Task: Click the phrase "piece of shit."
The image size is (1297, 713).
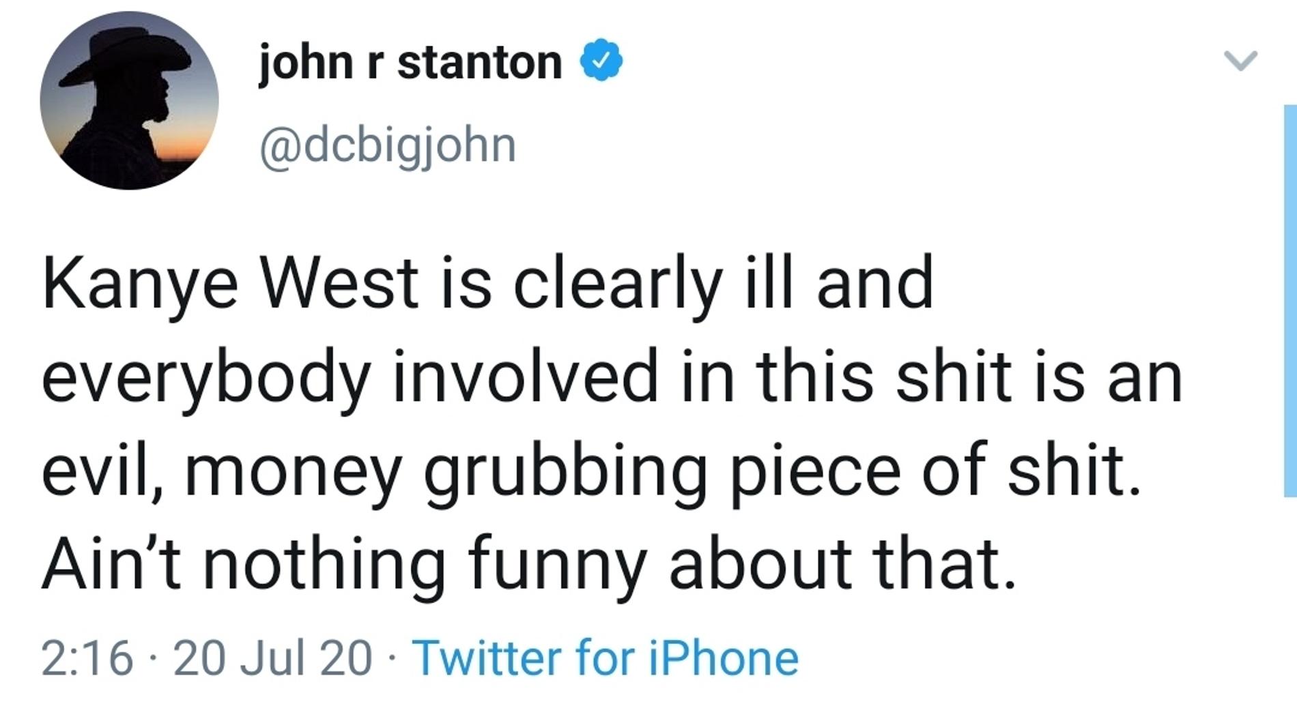Action: click(936, 471)
